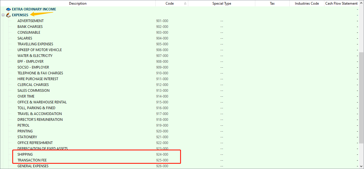Image resolution: width=364 pixels, height=169 pixels.
Task: Click the 915-000 code cell
Action: tap(162, 102)
